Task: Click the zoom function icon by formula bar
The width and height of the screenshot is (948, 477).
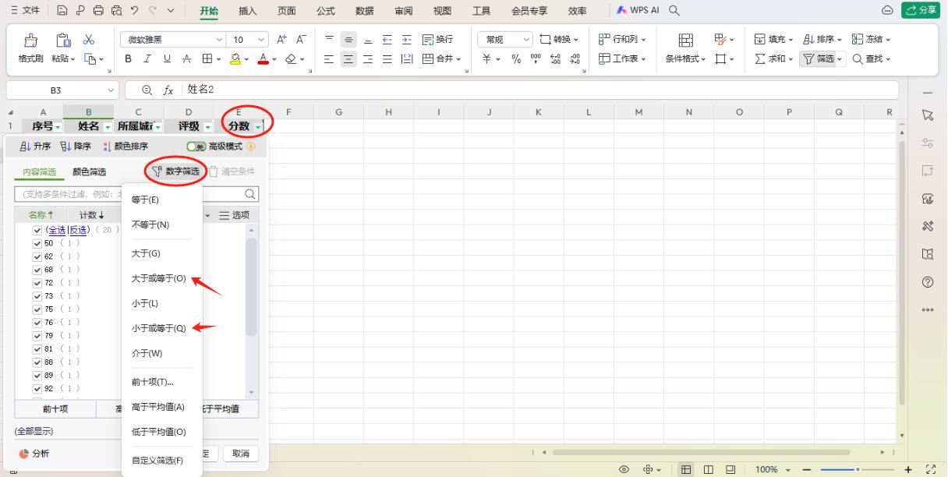Action: pyautogui.click(x=147, y=89)
